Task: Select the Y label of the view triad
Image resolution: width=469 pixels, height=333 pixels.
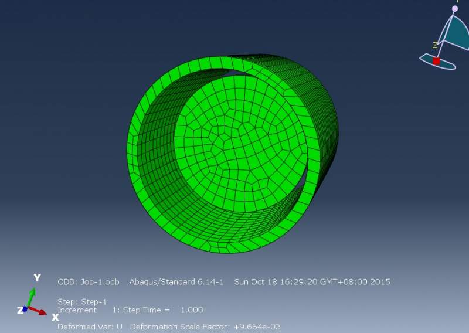Action: click(x=37, y=278)
